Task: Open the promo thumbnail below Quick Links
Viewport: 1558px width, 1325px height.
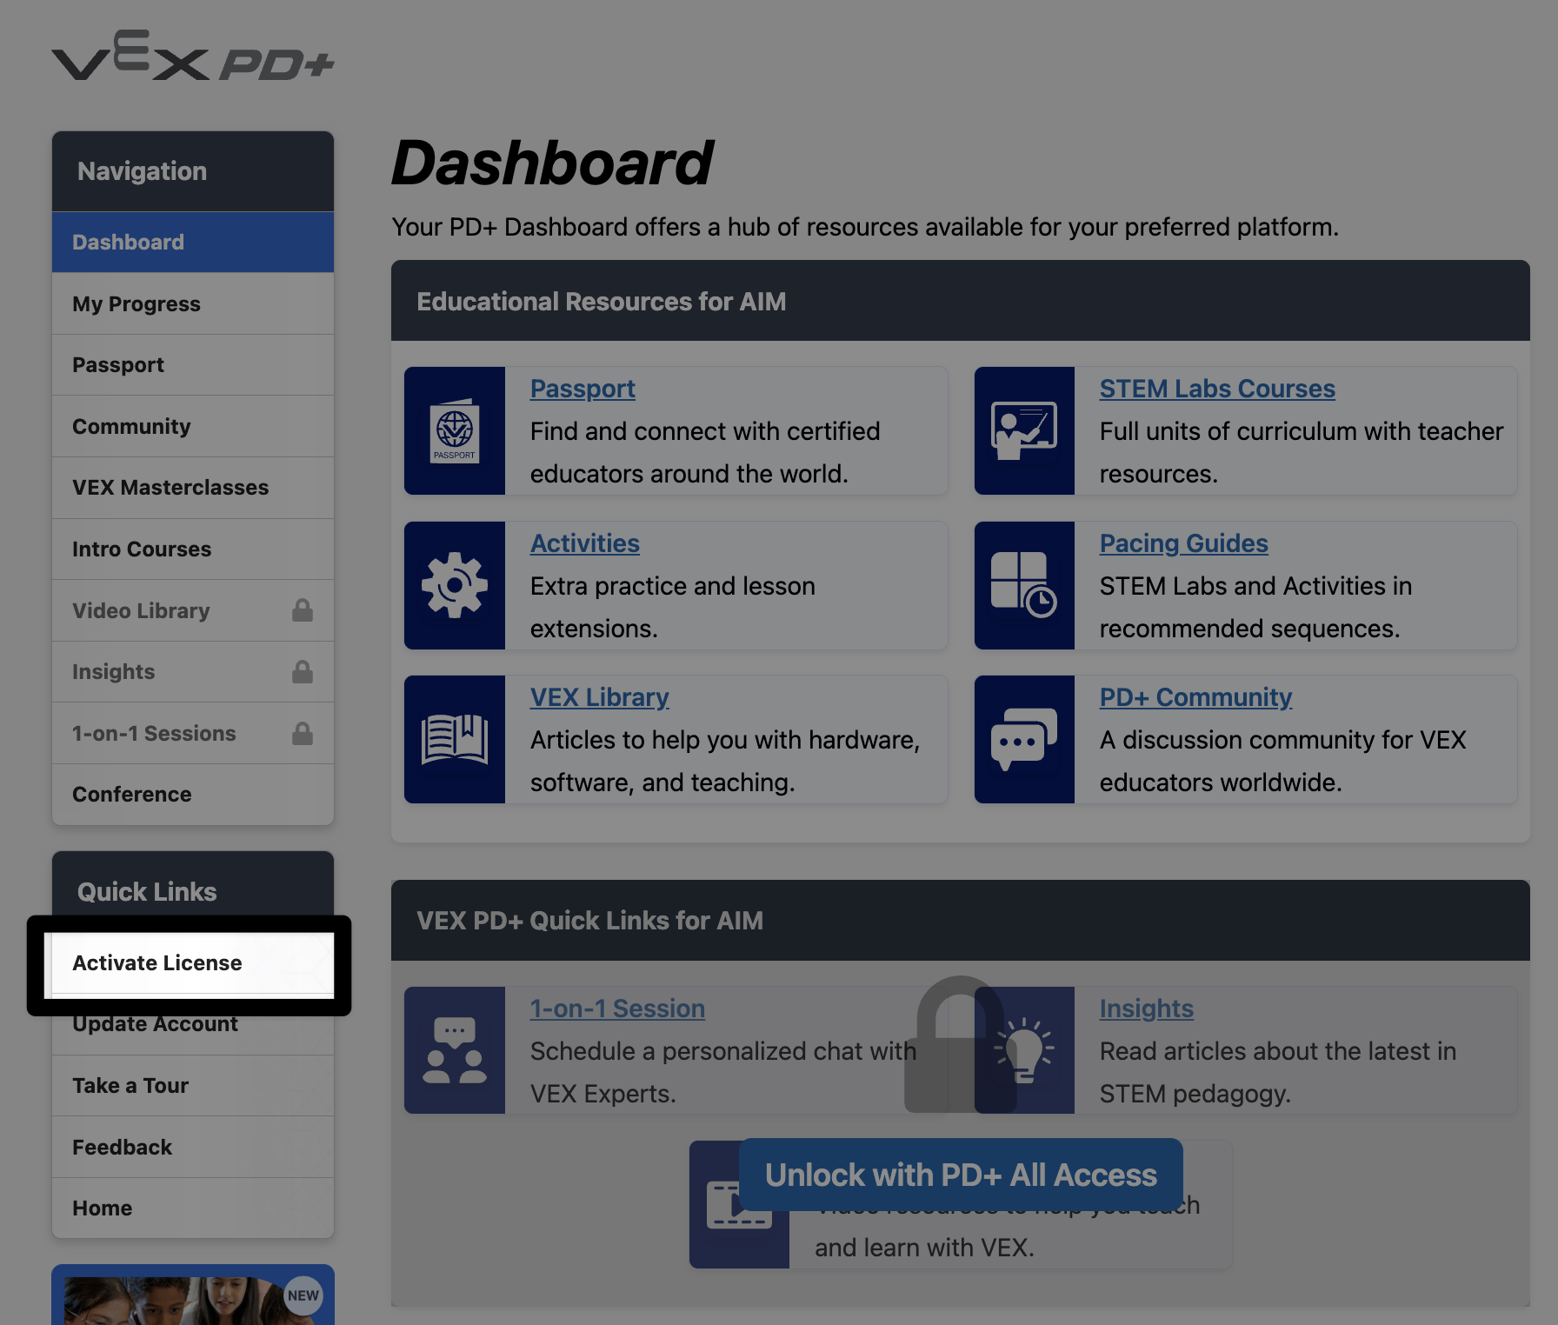Action: click(x=193, y=1295)
